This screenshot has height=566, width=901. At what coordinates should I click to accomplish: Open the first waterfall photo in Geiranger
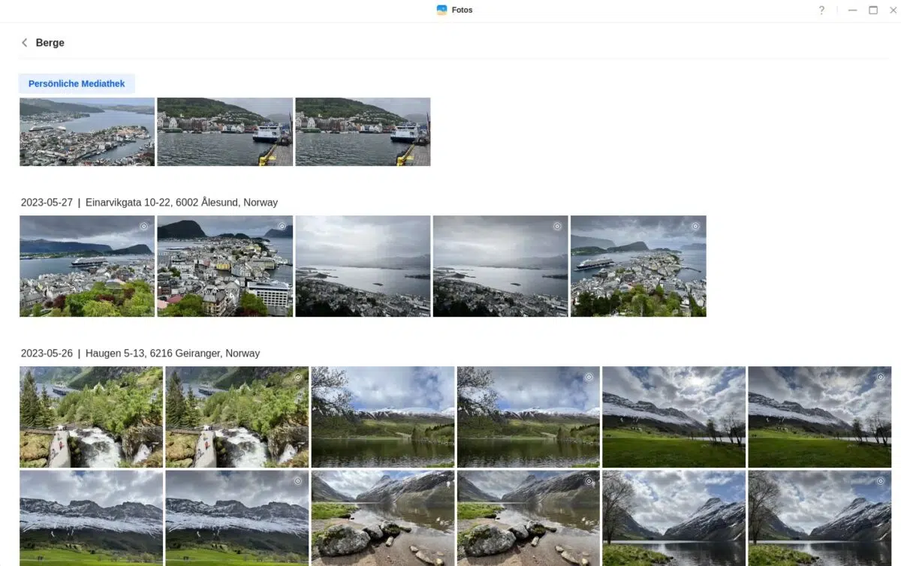coord(91,417)
